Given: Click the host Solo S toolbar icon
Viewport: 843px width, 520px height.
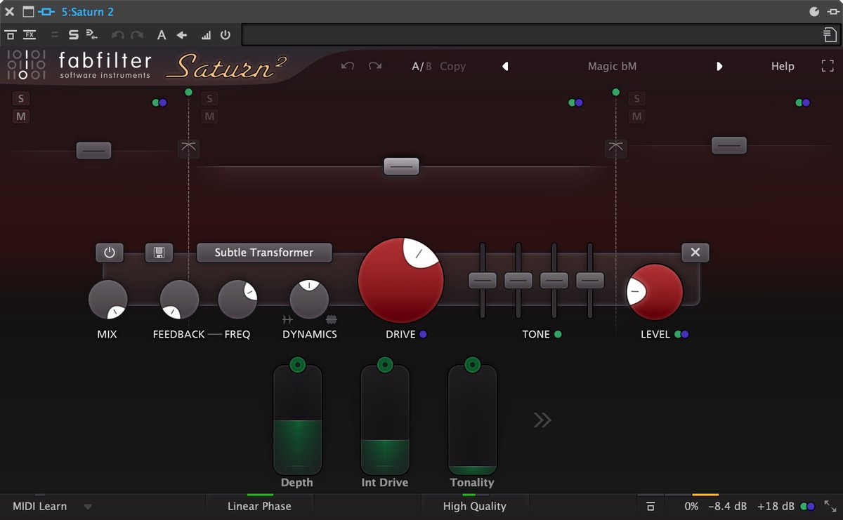Looking at the screenshot, I should pyautogui.click(x=73, y=34).
